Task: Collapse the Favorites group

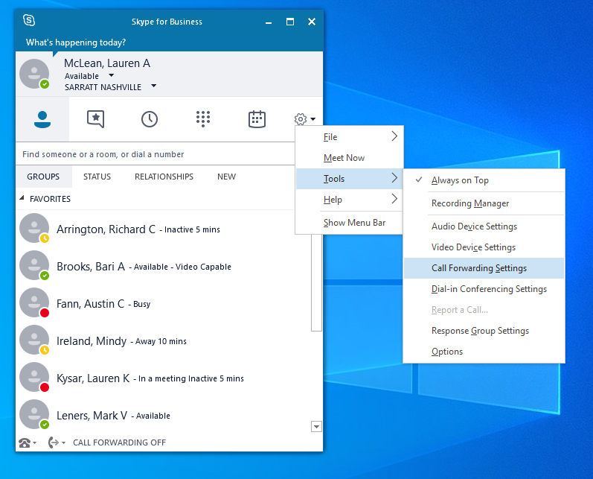Action: pos(22,199)
